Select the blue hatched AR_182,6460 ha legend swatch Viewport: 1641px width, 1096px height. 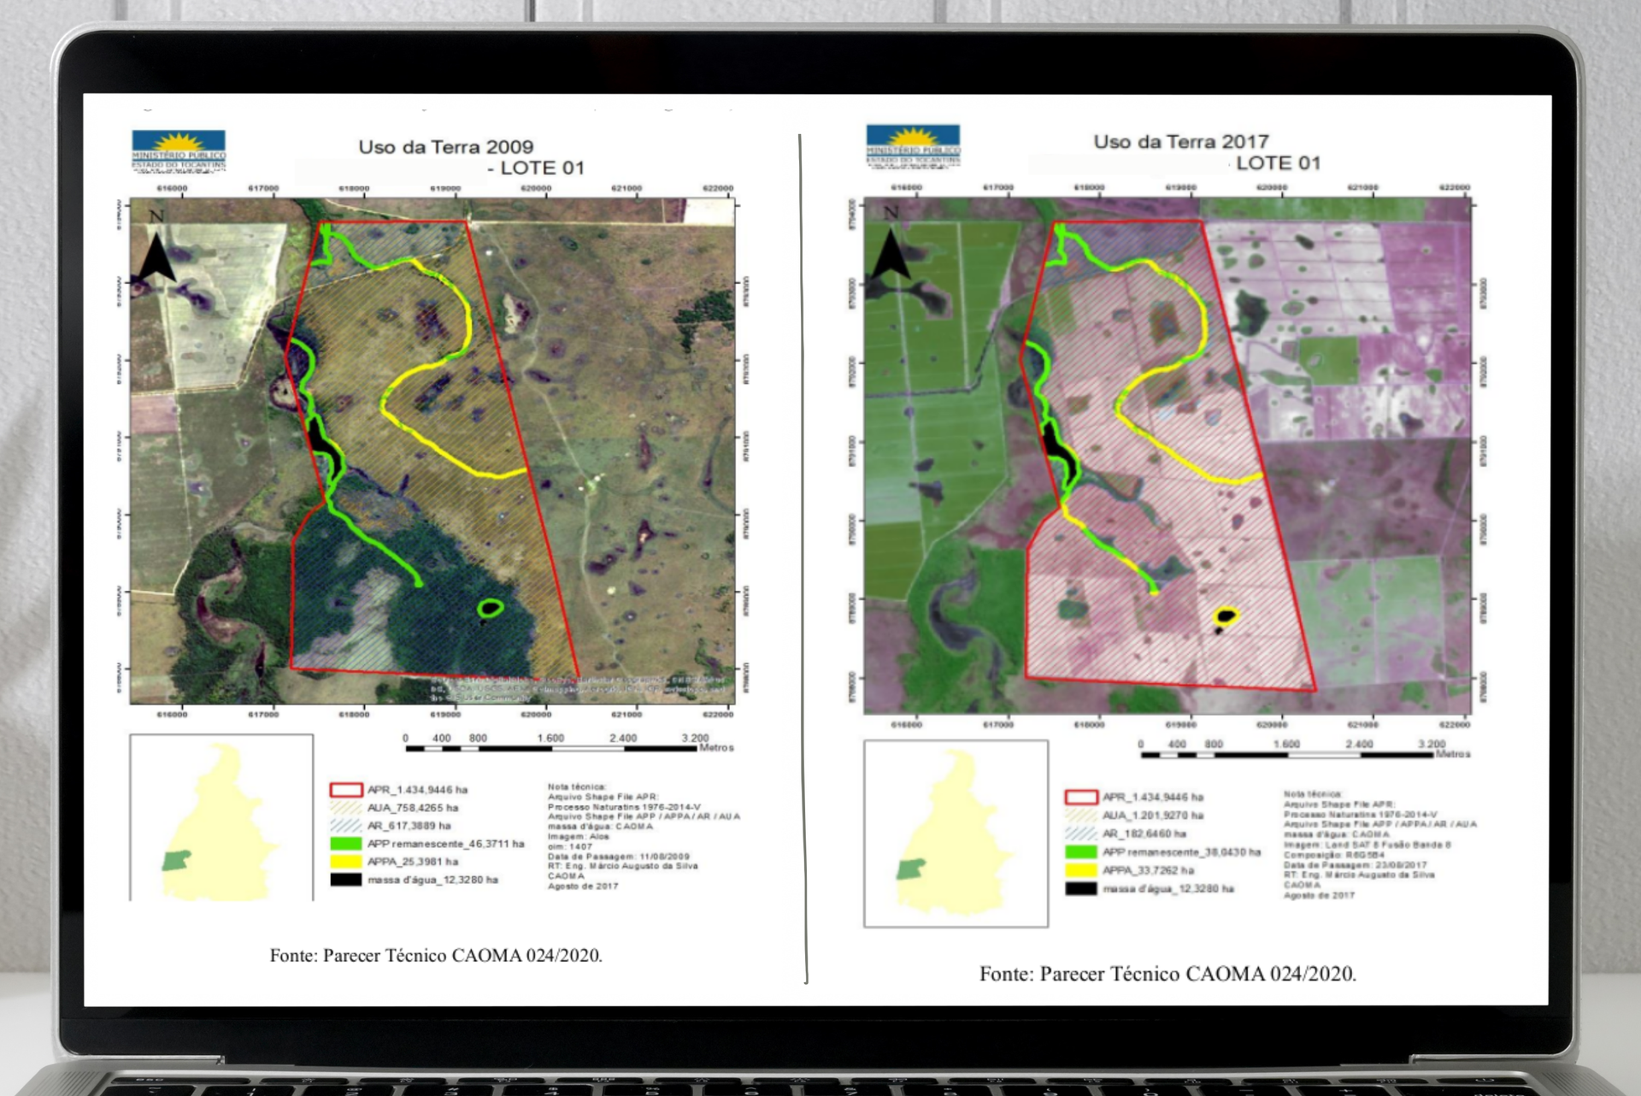[x=1081, y=834]
